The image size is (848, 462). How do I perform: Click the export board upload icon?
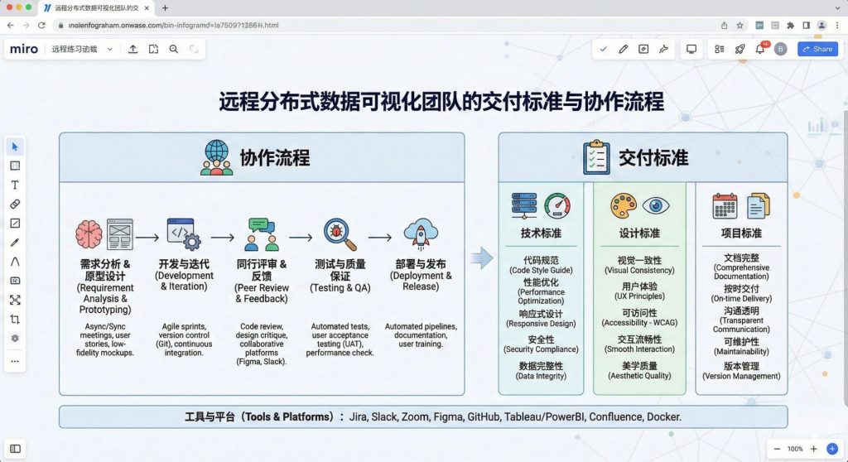pyautogui.click(x=133, y=49)
